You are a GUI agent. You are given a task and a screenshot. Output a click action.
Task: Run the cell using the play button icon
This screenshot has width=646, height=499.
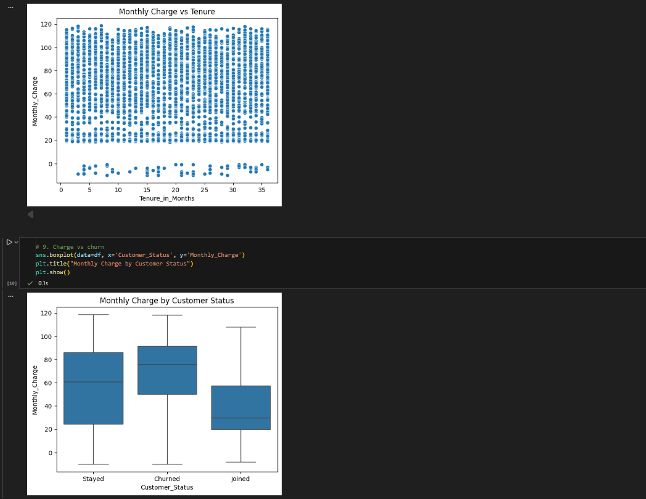[8, 241]
